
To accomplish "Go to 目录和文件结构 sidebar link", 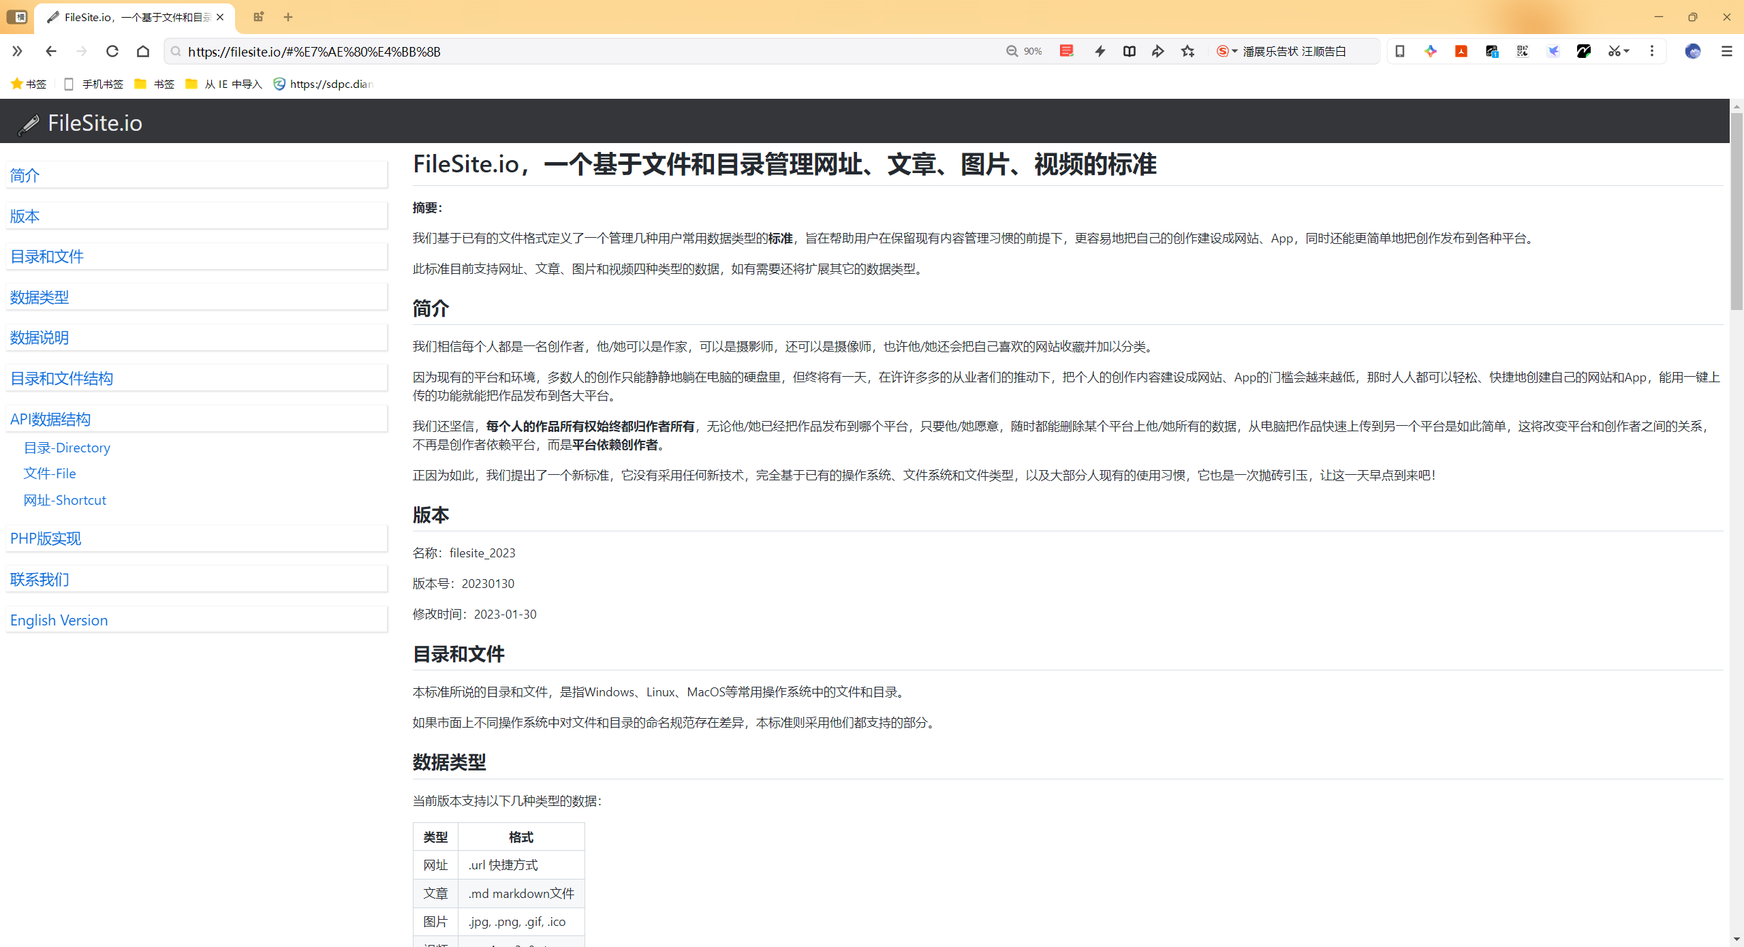I will (197, 378).
